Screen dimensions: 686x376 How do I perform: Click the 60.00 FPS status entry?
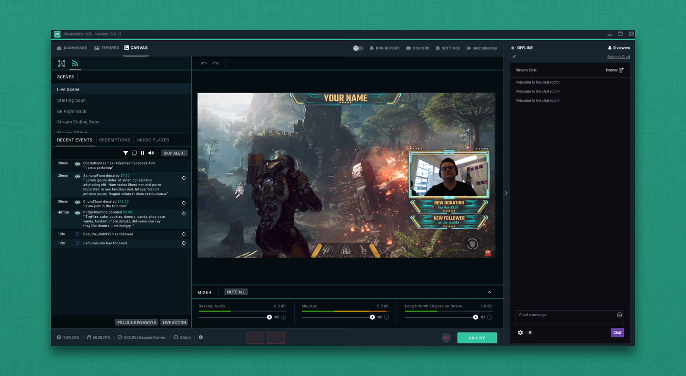[98, 338]
